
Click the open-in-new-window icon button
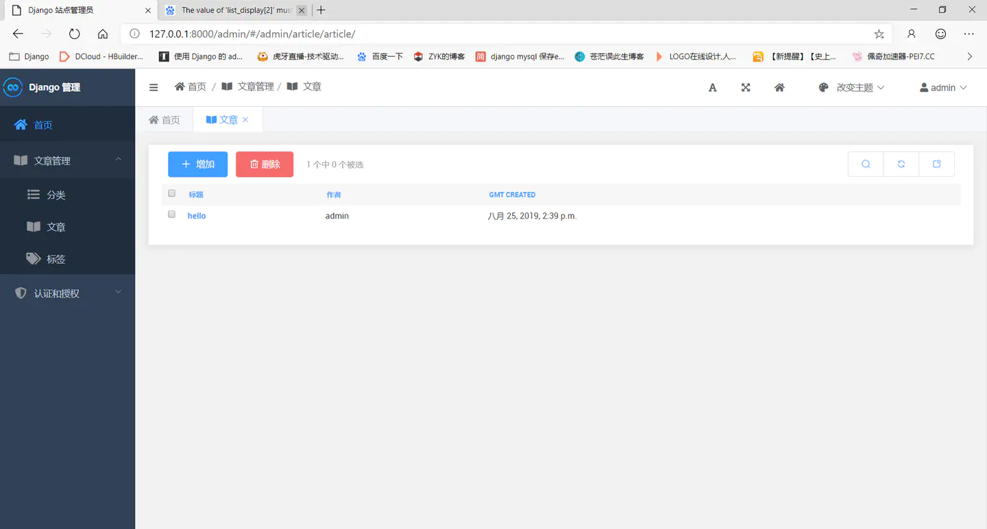937,164
